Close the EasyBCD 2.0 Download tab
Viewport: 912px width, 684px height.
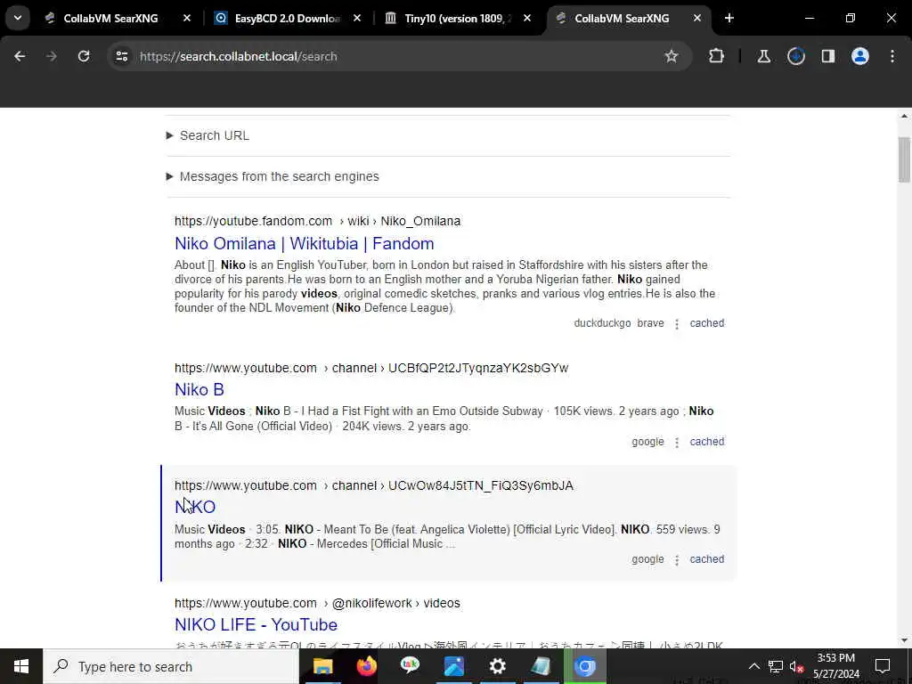[357, 18]
